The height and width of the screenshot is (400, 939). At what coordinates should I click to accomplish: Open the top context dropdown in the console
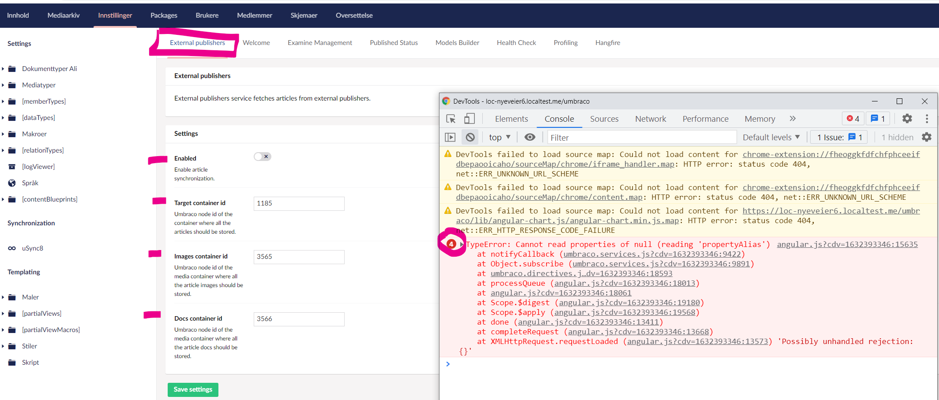point(500,138)
